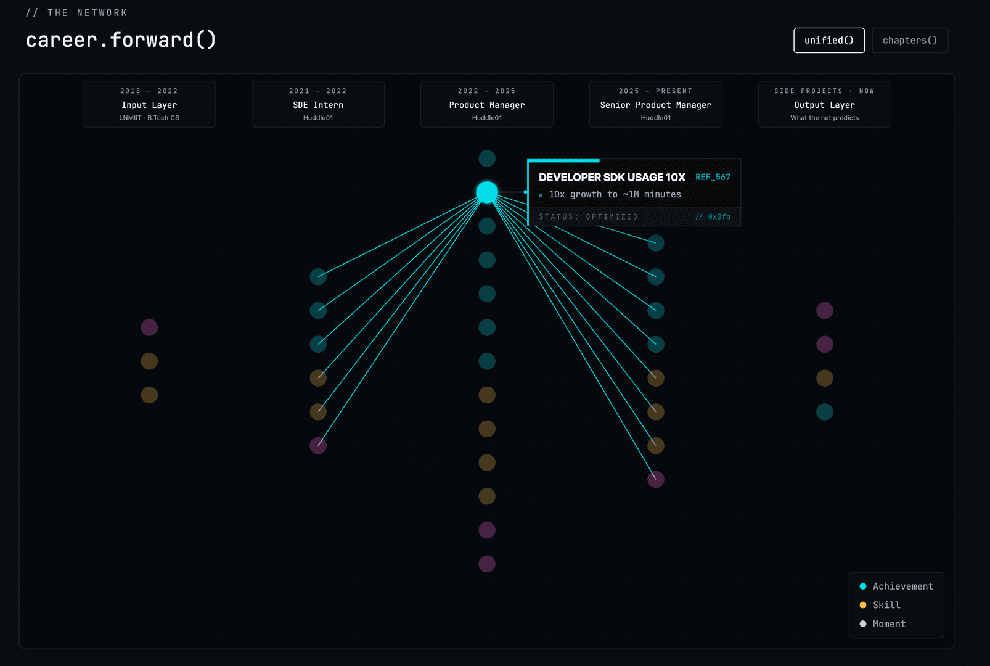Click the highlighted Developer SDK Usage node
The image size is (990, 666).
(x=487, y=192)
